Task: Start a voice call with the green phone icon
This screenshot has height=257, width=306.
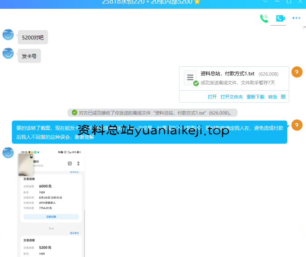Action: 264,18
